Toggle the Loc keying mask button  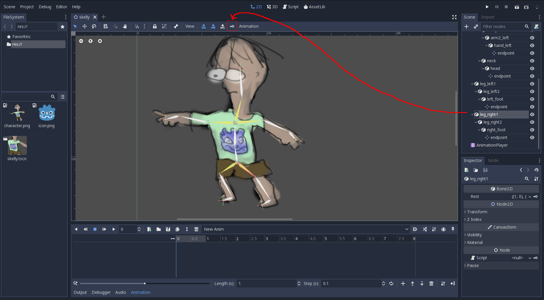pyautogui.click(x=204, y=26)
